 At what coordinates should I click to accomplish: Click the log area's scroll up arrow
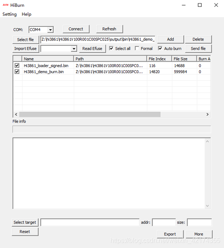pos(207,142)
